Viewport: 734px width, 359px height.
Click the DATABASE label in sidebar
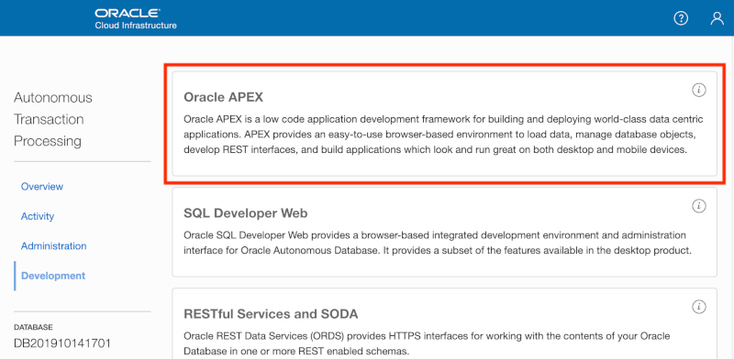[x=33, y=327]
